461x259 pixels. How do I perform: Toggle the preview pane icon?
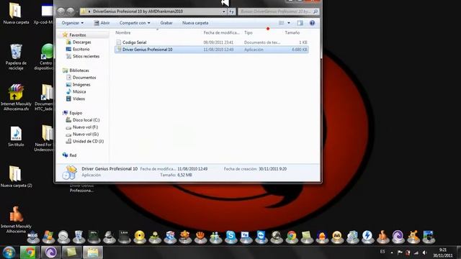(300, 23)
